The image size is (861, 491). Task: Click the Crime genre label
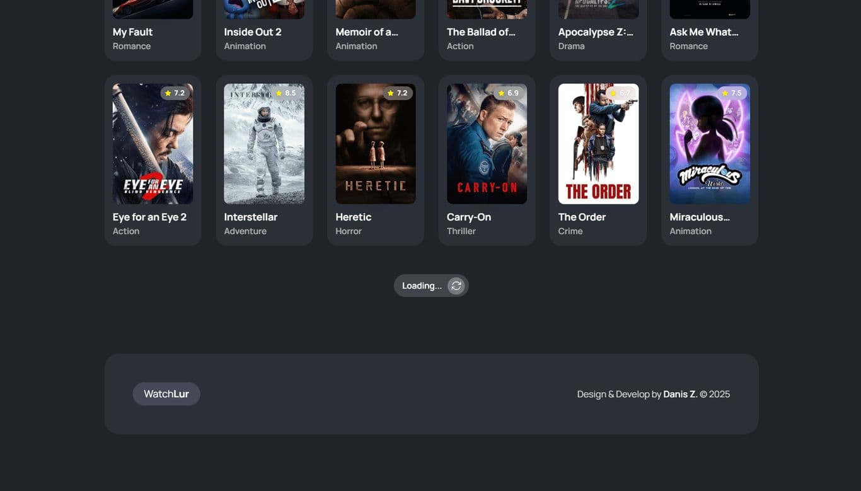click(570, 231)
